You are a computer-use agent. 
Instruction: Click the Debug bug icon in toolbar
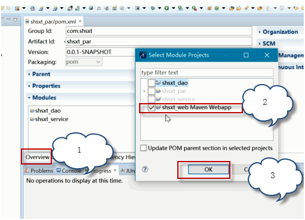click(x=153, y=8)
